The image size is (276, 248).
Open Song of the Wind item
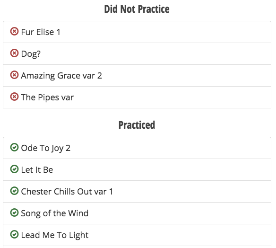(137, 213)
